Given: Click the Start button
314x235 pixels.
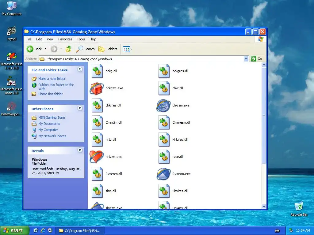Looking at the screenshot, I should click(x=14, y=230).
